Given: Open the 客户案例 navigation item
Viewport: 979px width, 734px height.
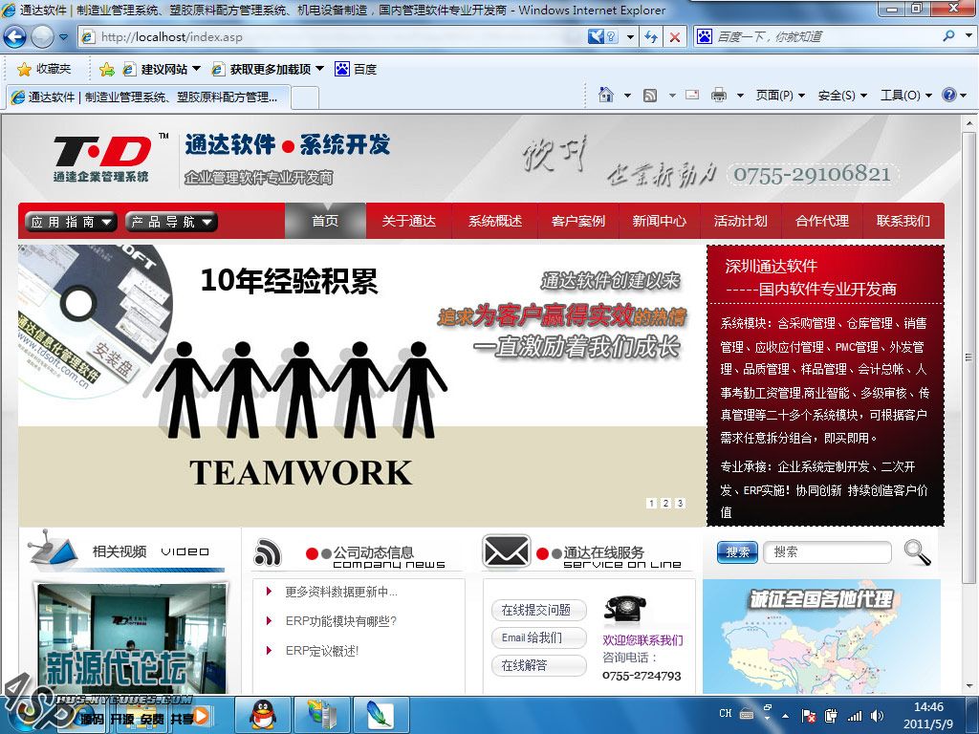Looking at the screenshot, I should point(578,221).
